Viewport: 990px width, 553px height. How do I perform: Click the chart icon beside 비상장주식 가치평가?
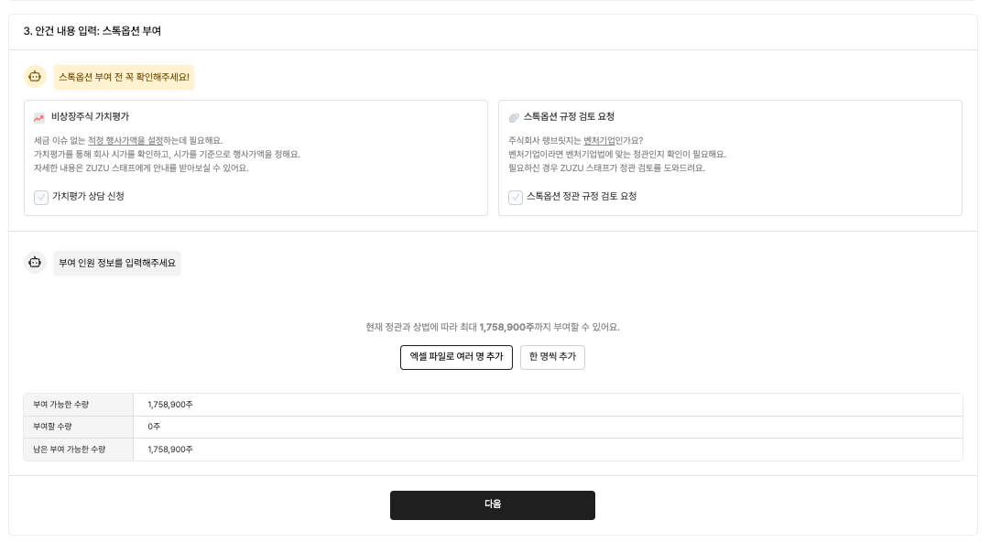pyautogui.click(x=38, y=116)
